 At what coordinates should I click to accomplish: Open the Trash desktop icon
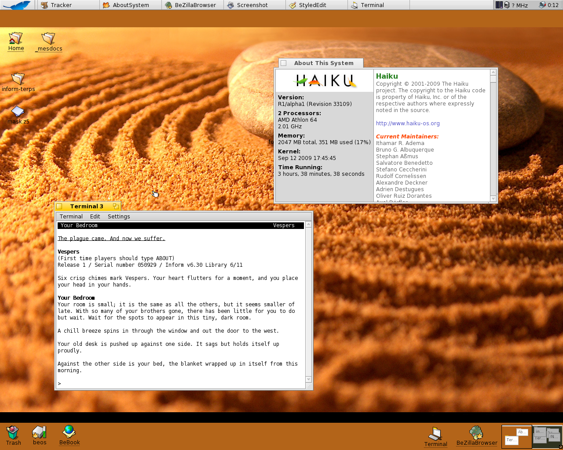pyautogui.click(x=13, y=435)
